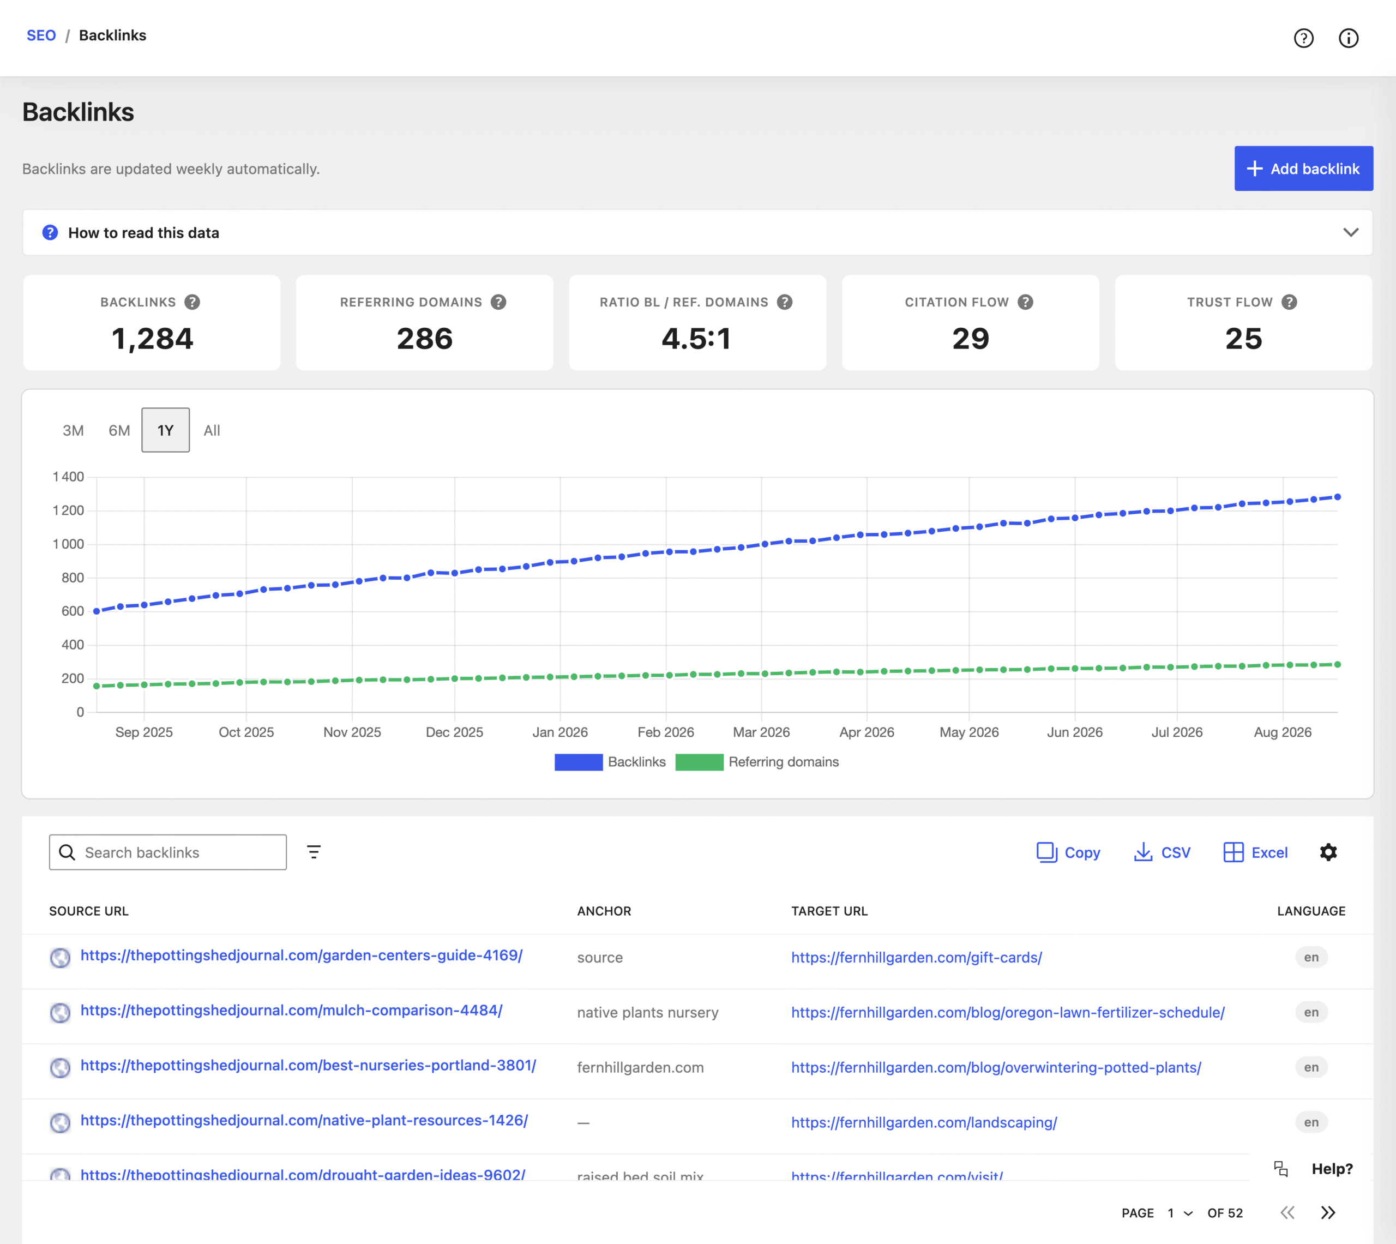Screen dimensions: 1396x1244
Task: Click the Referring Domains help icon
Action: point(499,302)
